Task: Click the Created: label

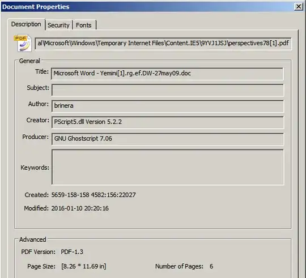Action: click(36, 195)
